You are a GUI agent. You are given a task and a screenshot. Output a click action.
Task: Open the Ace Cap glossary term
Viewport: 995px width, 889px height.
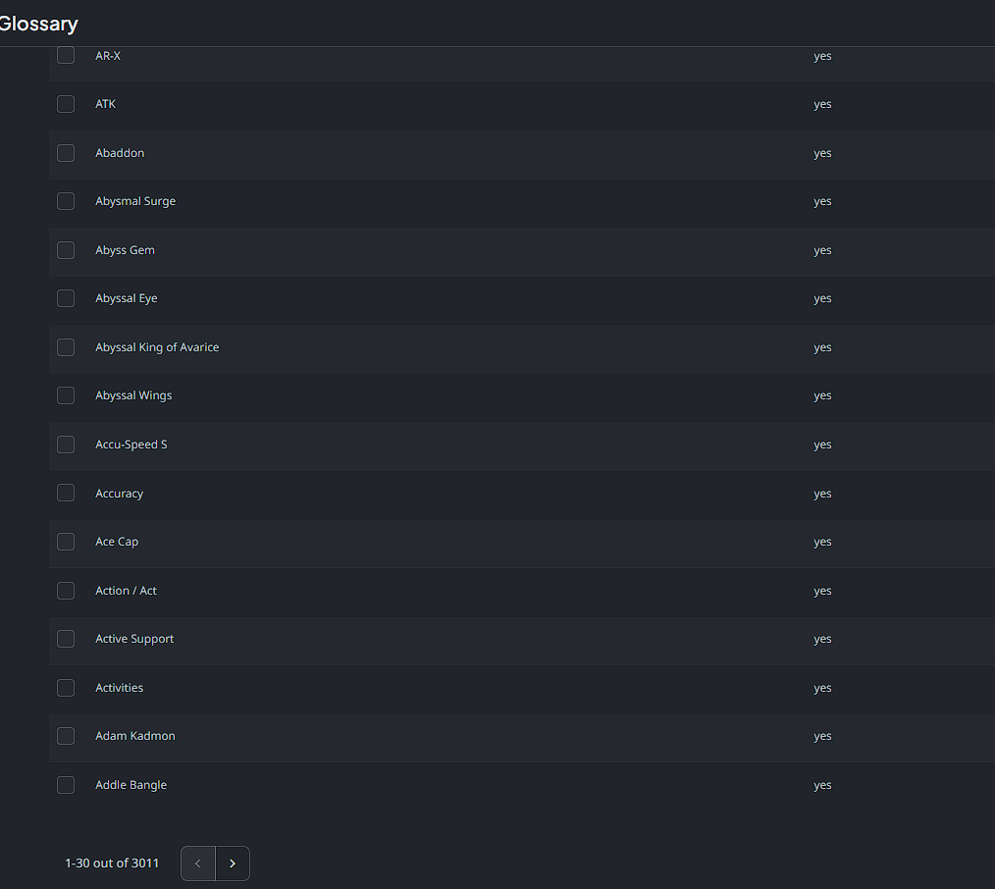click(117, 542)
